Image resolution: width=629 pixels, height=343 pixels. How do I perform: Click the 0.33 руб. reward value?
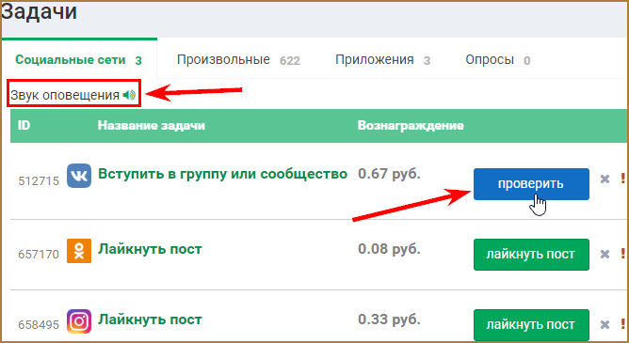[x=389, y=320]
